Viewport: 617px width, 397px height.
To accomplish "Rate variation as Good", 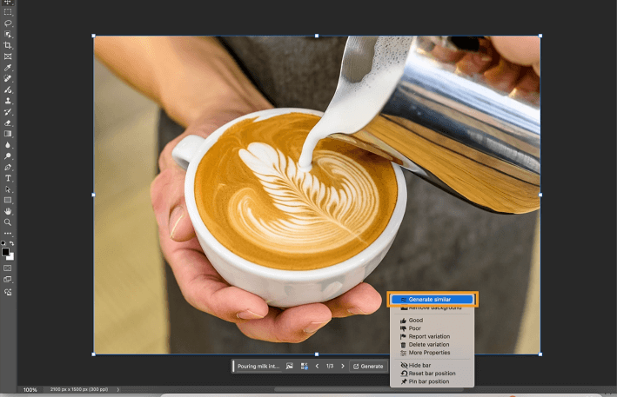I will [x=416, y=321].
